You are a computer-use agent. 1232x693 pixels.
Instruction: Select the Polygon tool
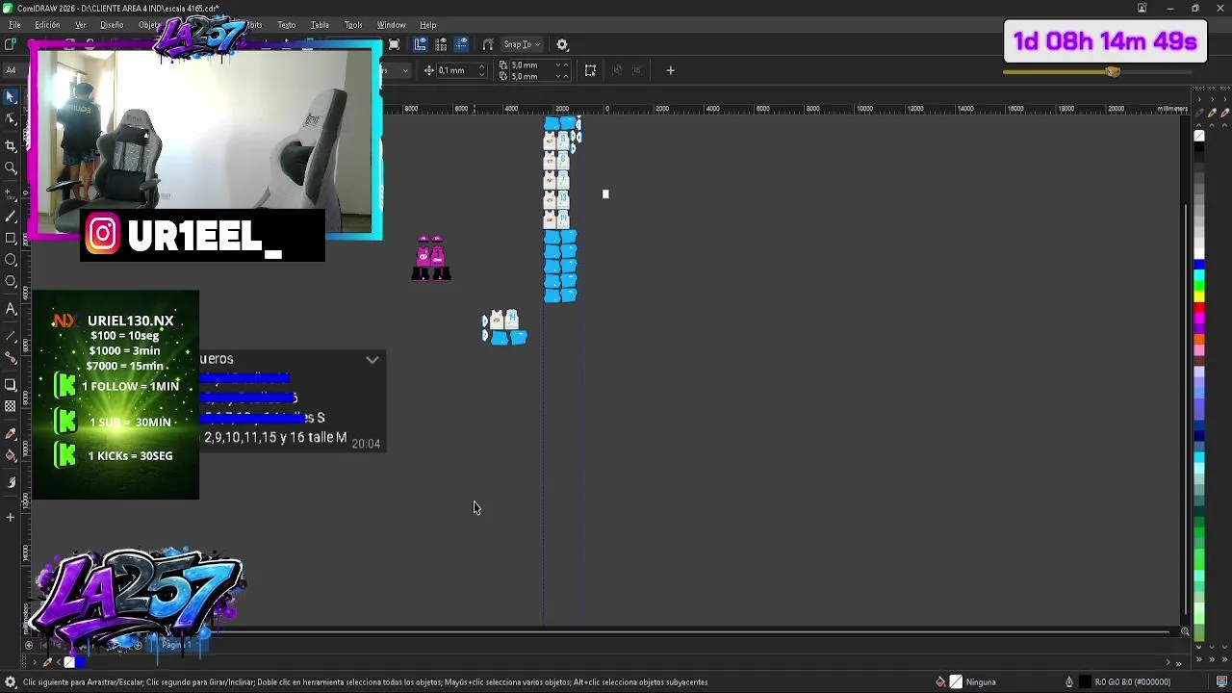[x=11, y=282]
